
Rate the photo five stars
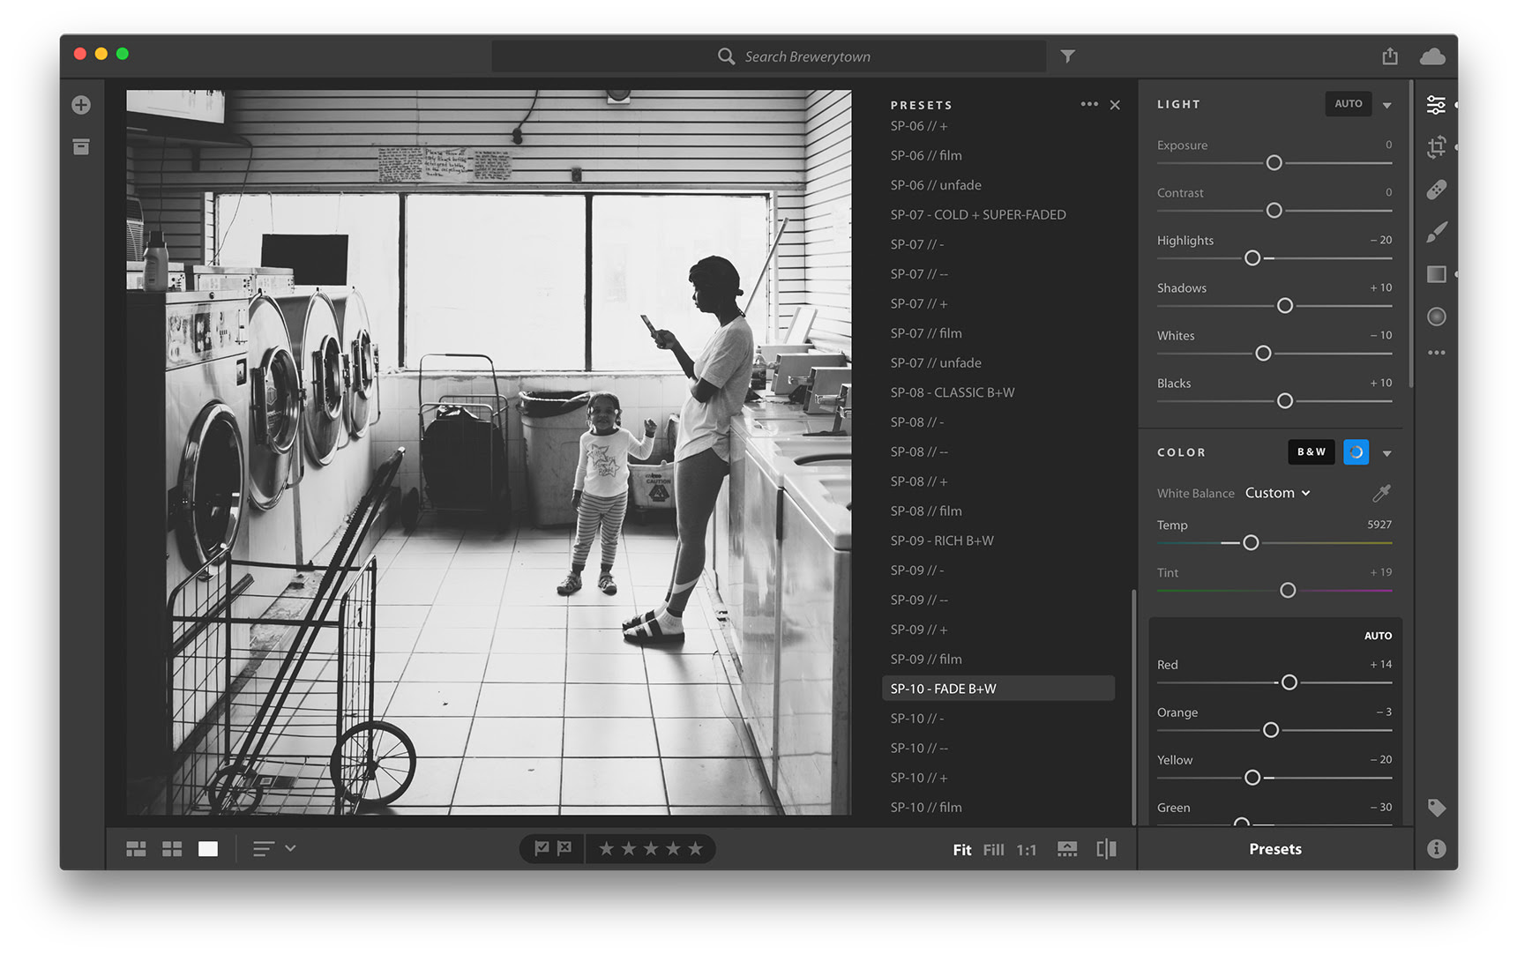coord(696,849)
